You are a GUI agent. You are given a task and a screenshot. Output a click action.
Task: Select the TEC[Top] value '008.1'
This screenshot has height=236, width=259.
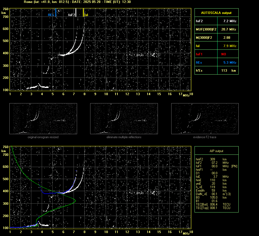214,208
